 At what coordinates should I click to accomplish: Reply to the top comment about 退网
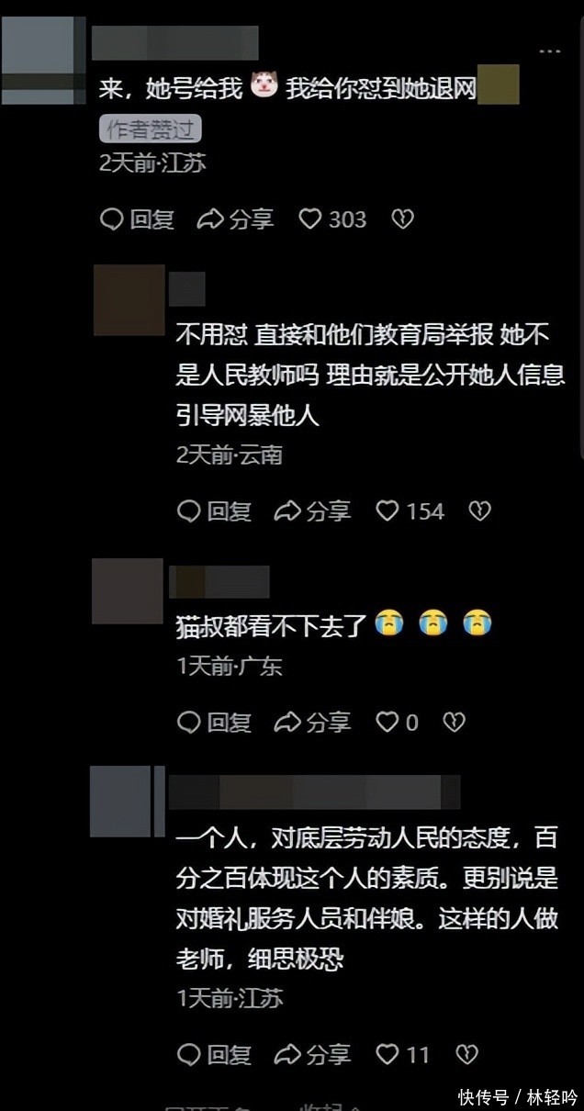137,219
